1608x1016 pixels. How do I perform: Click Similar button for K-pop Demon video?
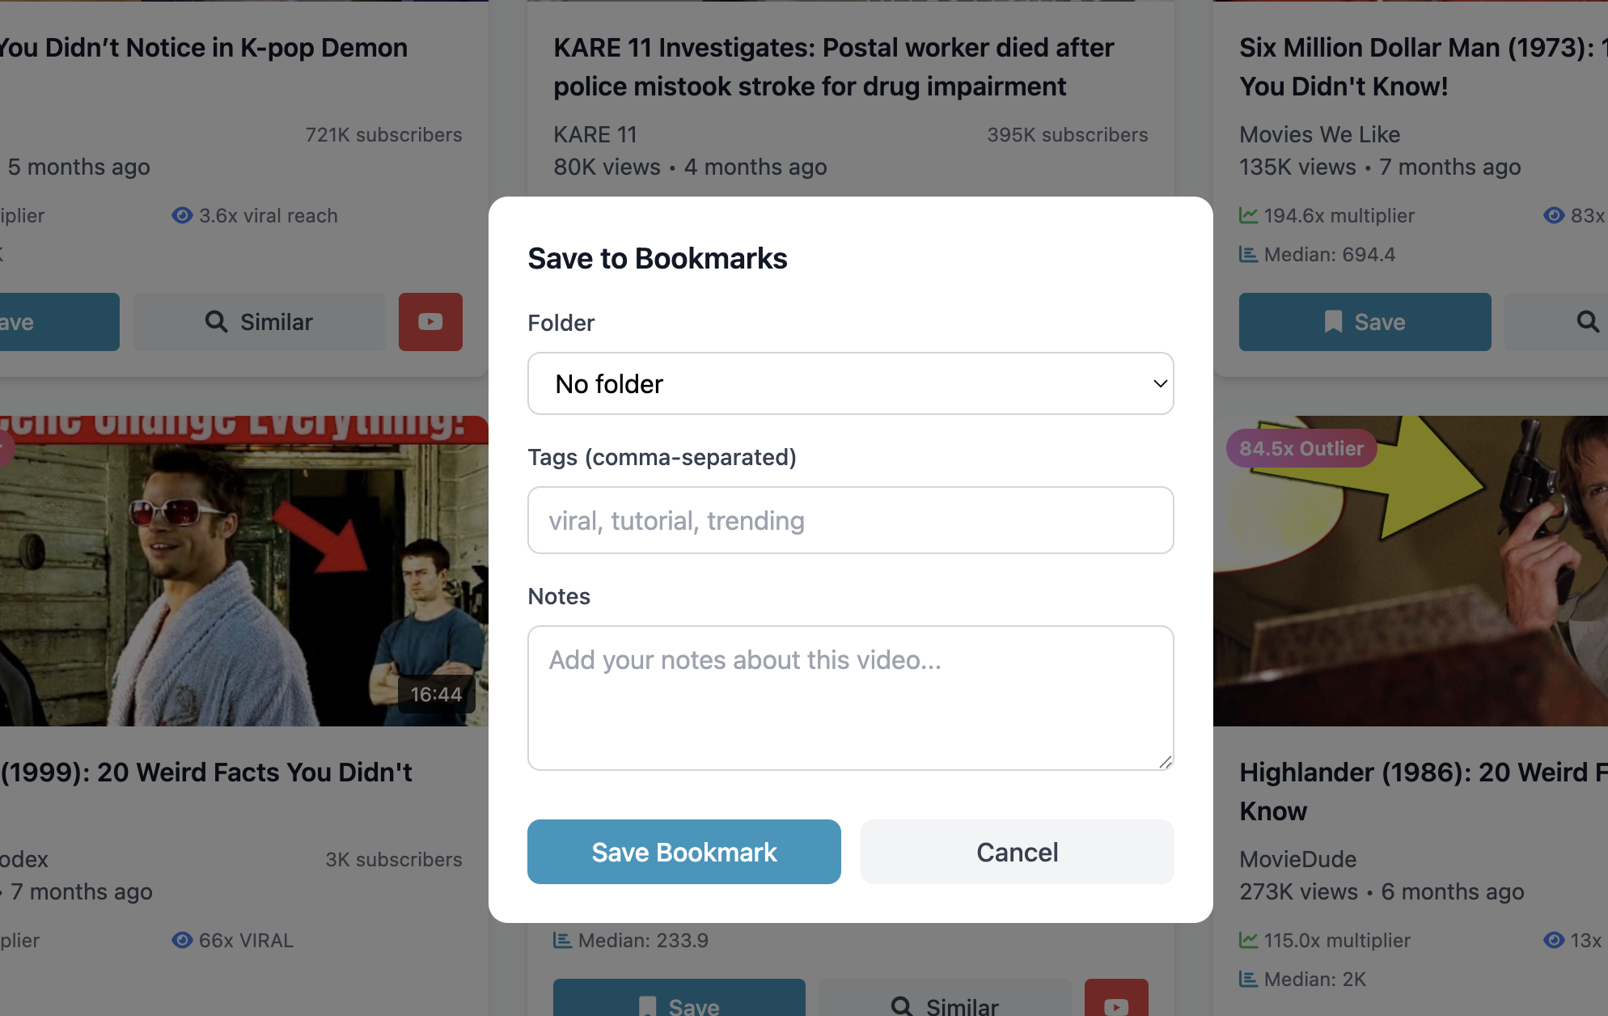pyautogui.click(x=259, y=322)
